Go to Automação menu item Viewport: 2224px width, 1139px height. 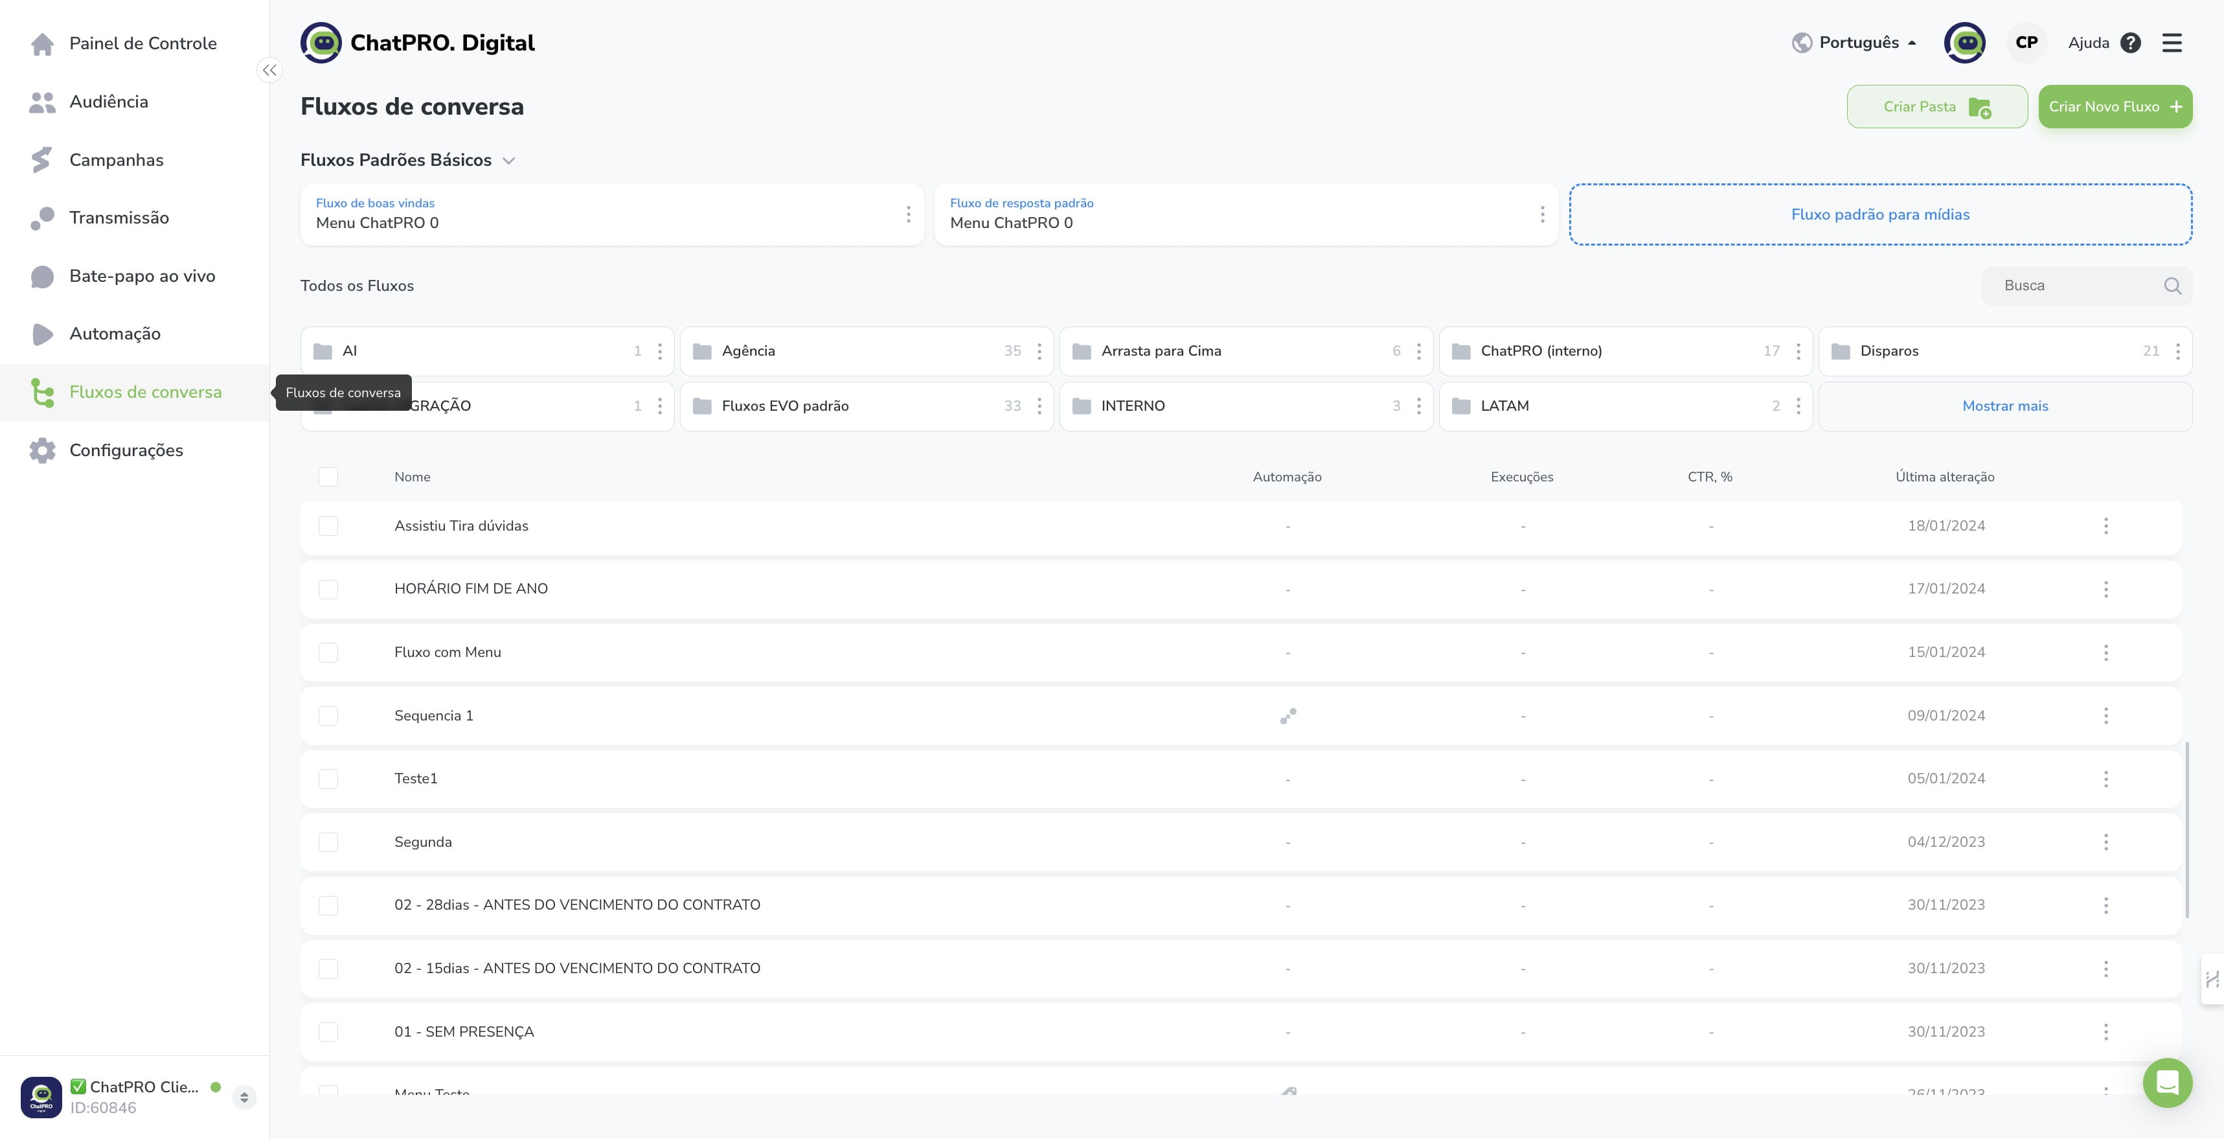click(135, 334)
